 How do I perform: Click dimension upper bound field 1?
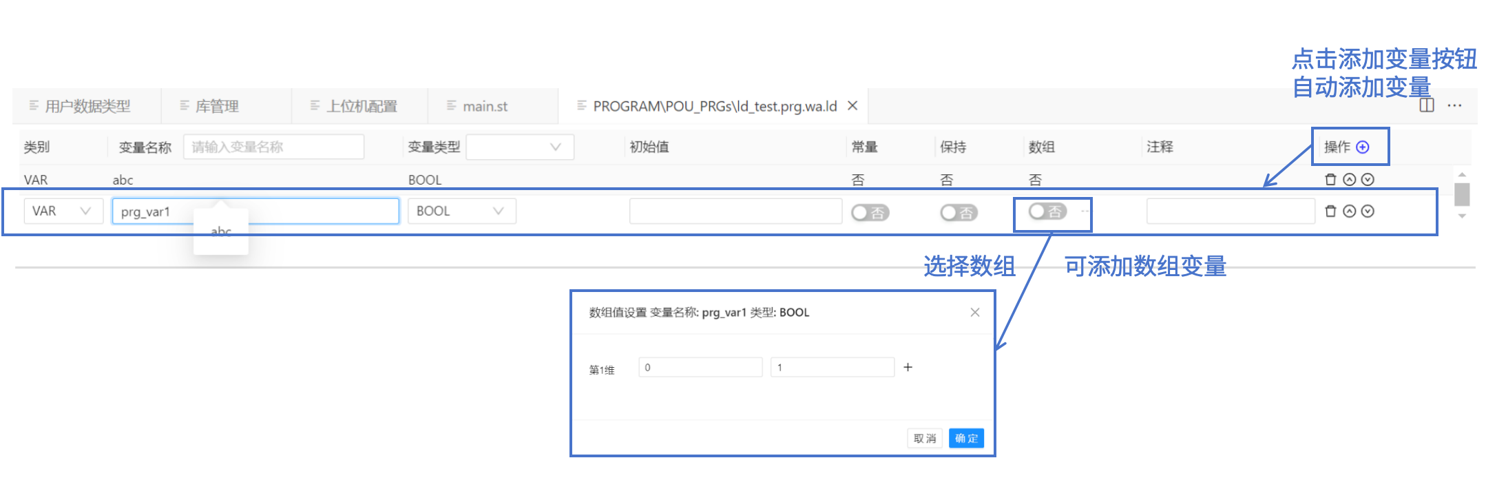tap(833, 367)
